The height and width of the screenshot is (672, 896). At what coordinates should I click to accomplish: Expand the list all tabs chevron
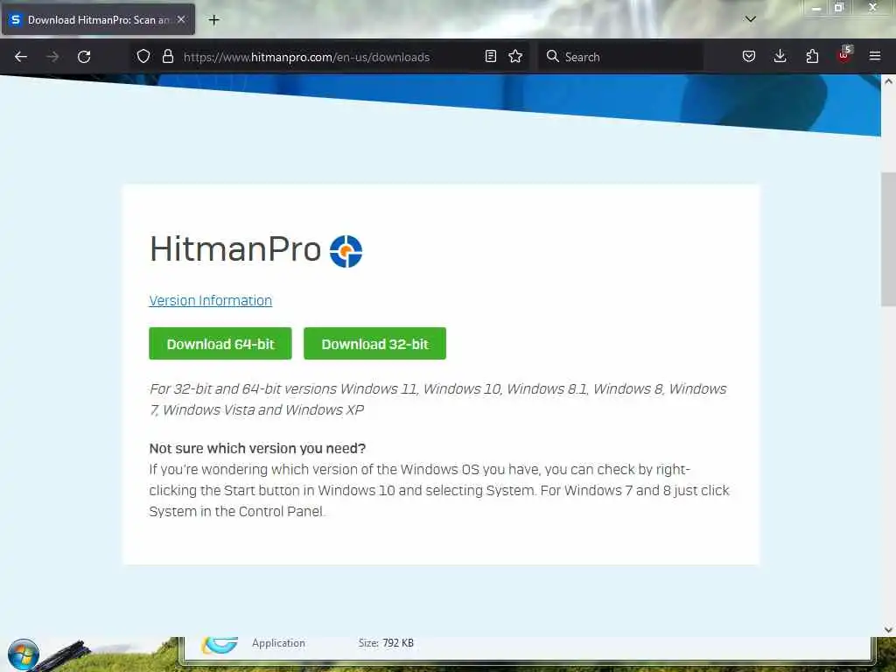750,19
